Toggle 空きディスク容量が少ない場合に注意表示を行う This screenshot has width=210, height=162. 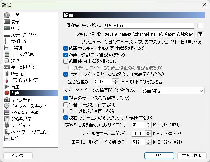coord(66,74)
